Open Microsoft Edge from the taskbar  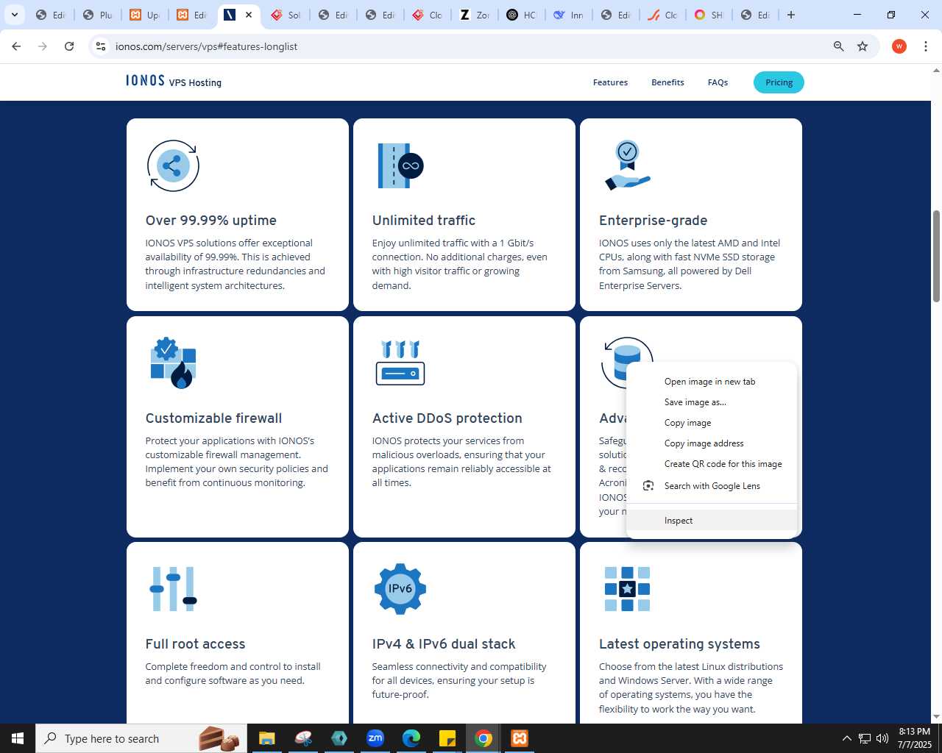[411, 738]
